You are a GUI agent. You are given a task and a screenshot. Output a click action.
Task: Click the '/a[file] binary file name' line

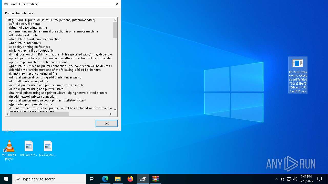point(25,24)
